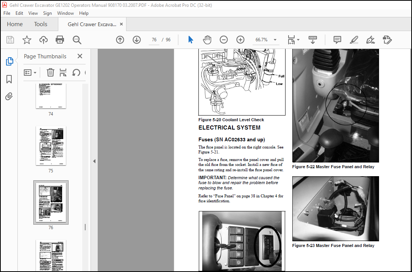Delete selected pages using the trash icon
This screenshot has width=412, height=272.
point(50,72)
